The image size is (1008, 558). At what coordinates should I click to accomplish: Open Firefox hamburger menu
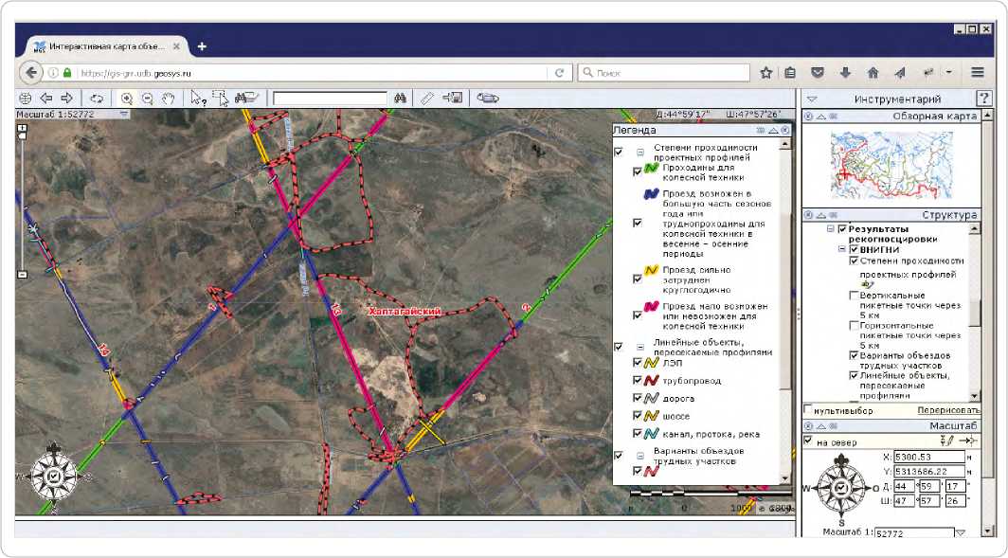click(978, 73)
